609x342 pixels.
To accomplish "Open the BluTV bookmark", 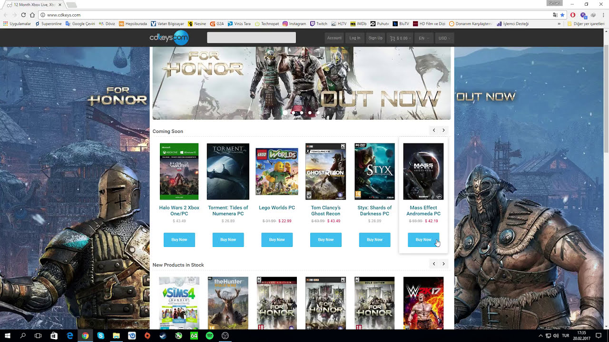I will tap(401, 24).
